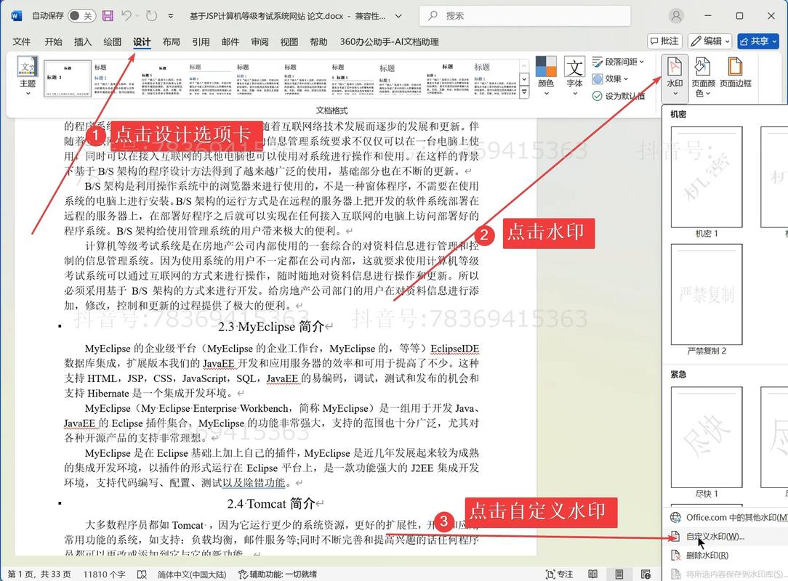The width and height of the screenshot is (788, 581).
Task: Open Office.com 中的其他水印 submenu
Action: coord(727,519)
